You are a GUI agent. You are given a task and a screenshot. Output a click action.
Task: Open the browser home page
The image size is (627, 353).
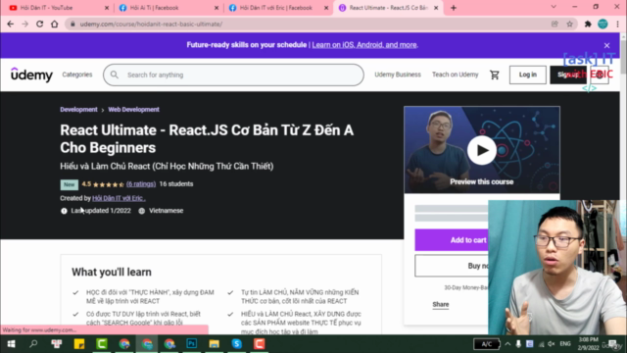(55, 24)
